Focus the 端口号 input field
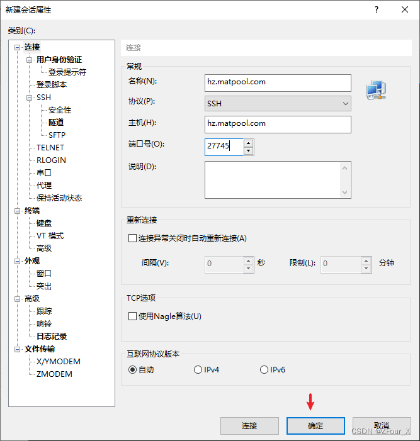Screen dimensions: 420x441 pyautogui.click(x=224, y=147)
